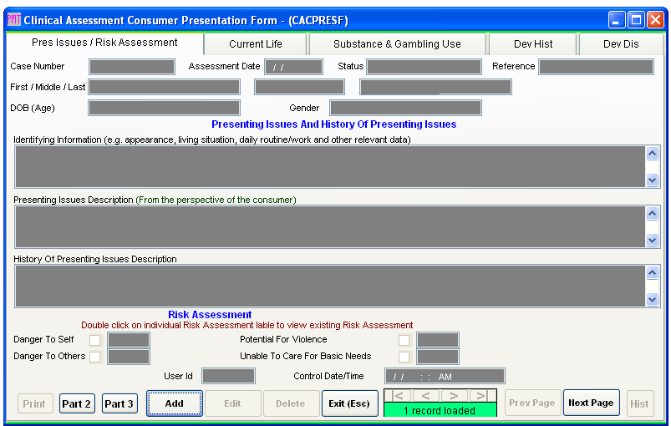Select the Dev Hist tab

coord(532,44)
